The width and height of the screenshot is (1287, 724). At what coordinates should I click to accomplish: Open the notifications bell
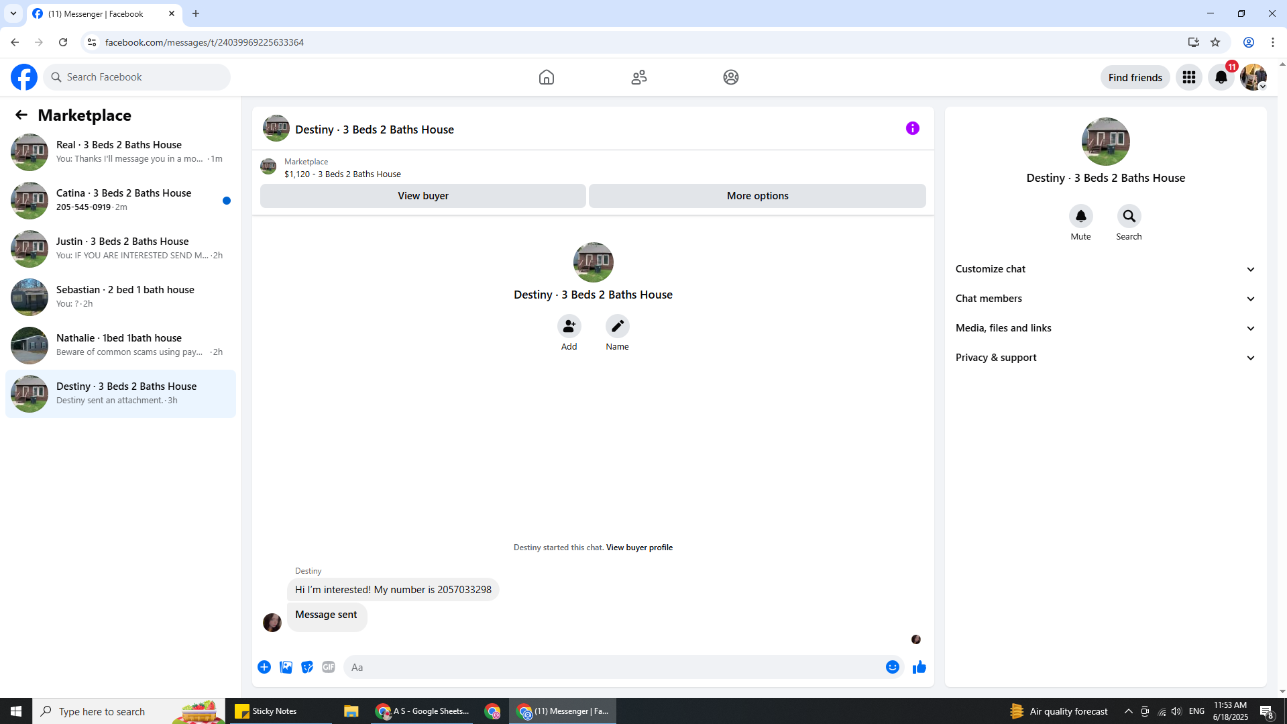tap(1221, 77)
